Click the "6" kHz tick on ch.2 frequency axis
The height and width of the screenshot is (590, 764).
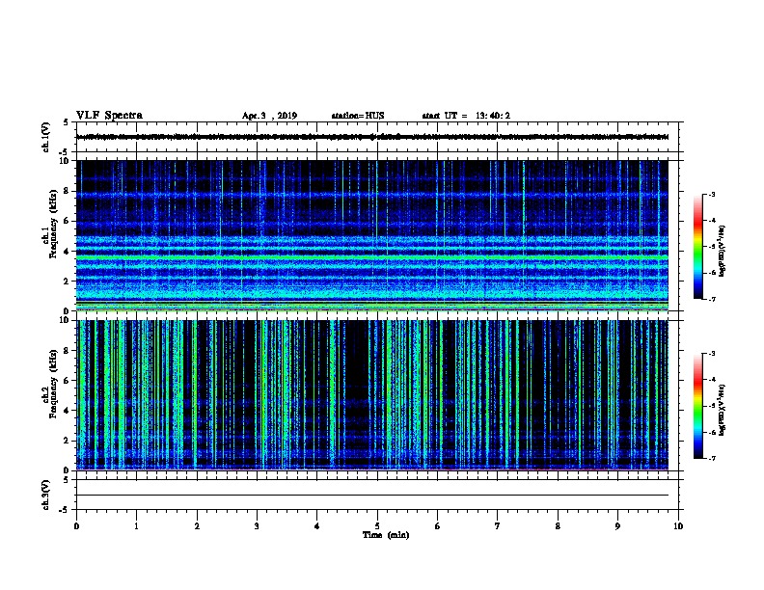click(67, 381)
